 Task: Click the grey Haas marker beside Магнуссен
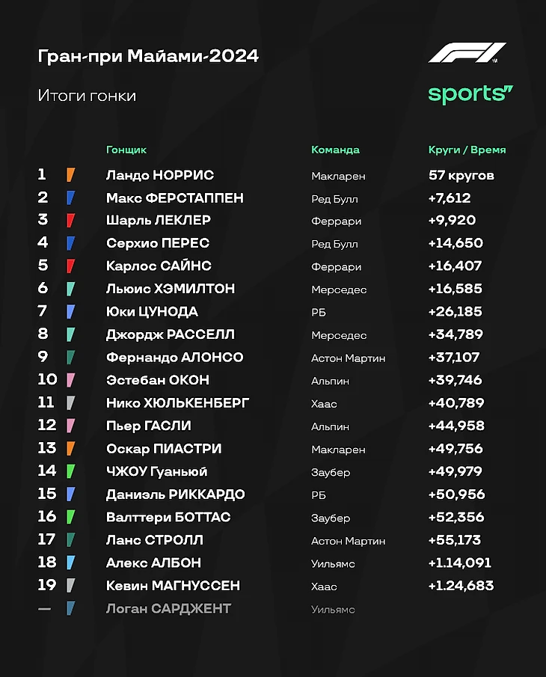[70, 586]
